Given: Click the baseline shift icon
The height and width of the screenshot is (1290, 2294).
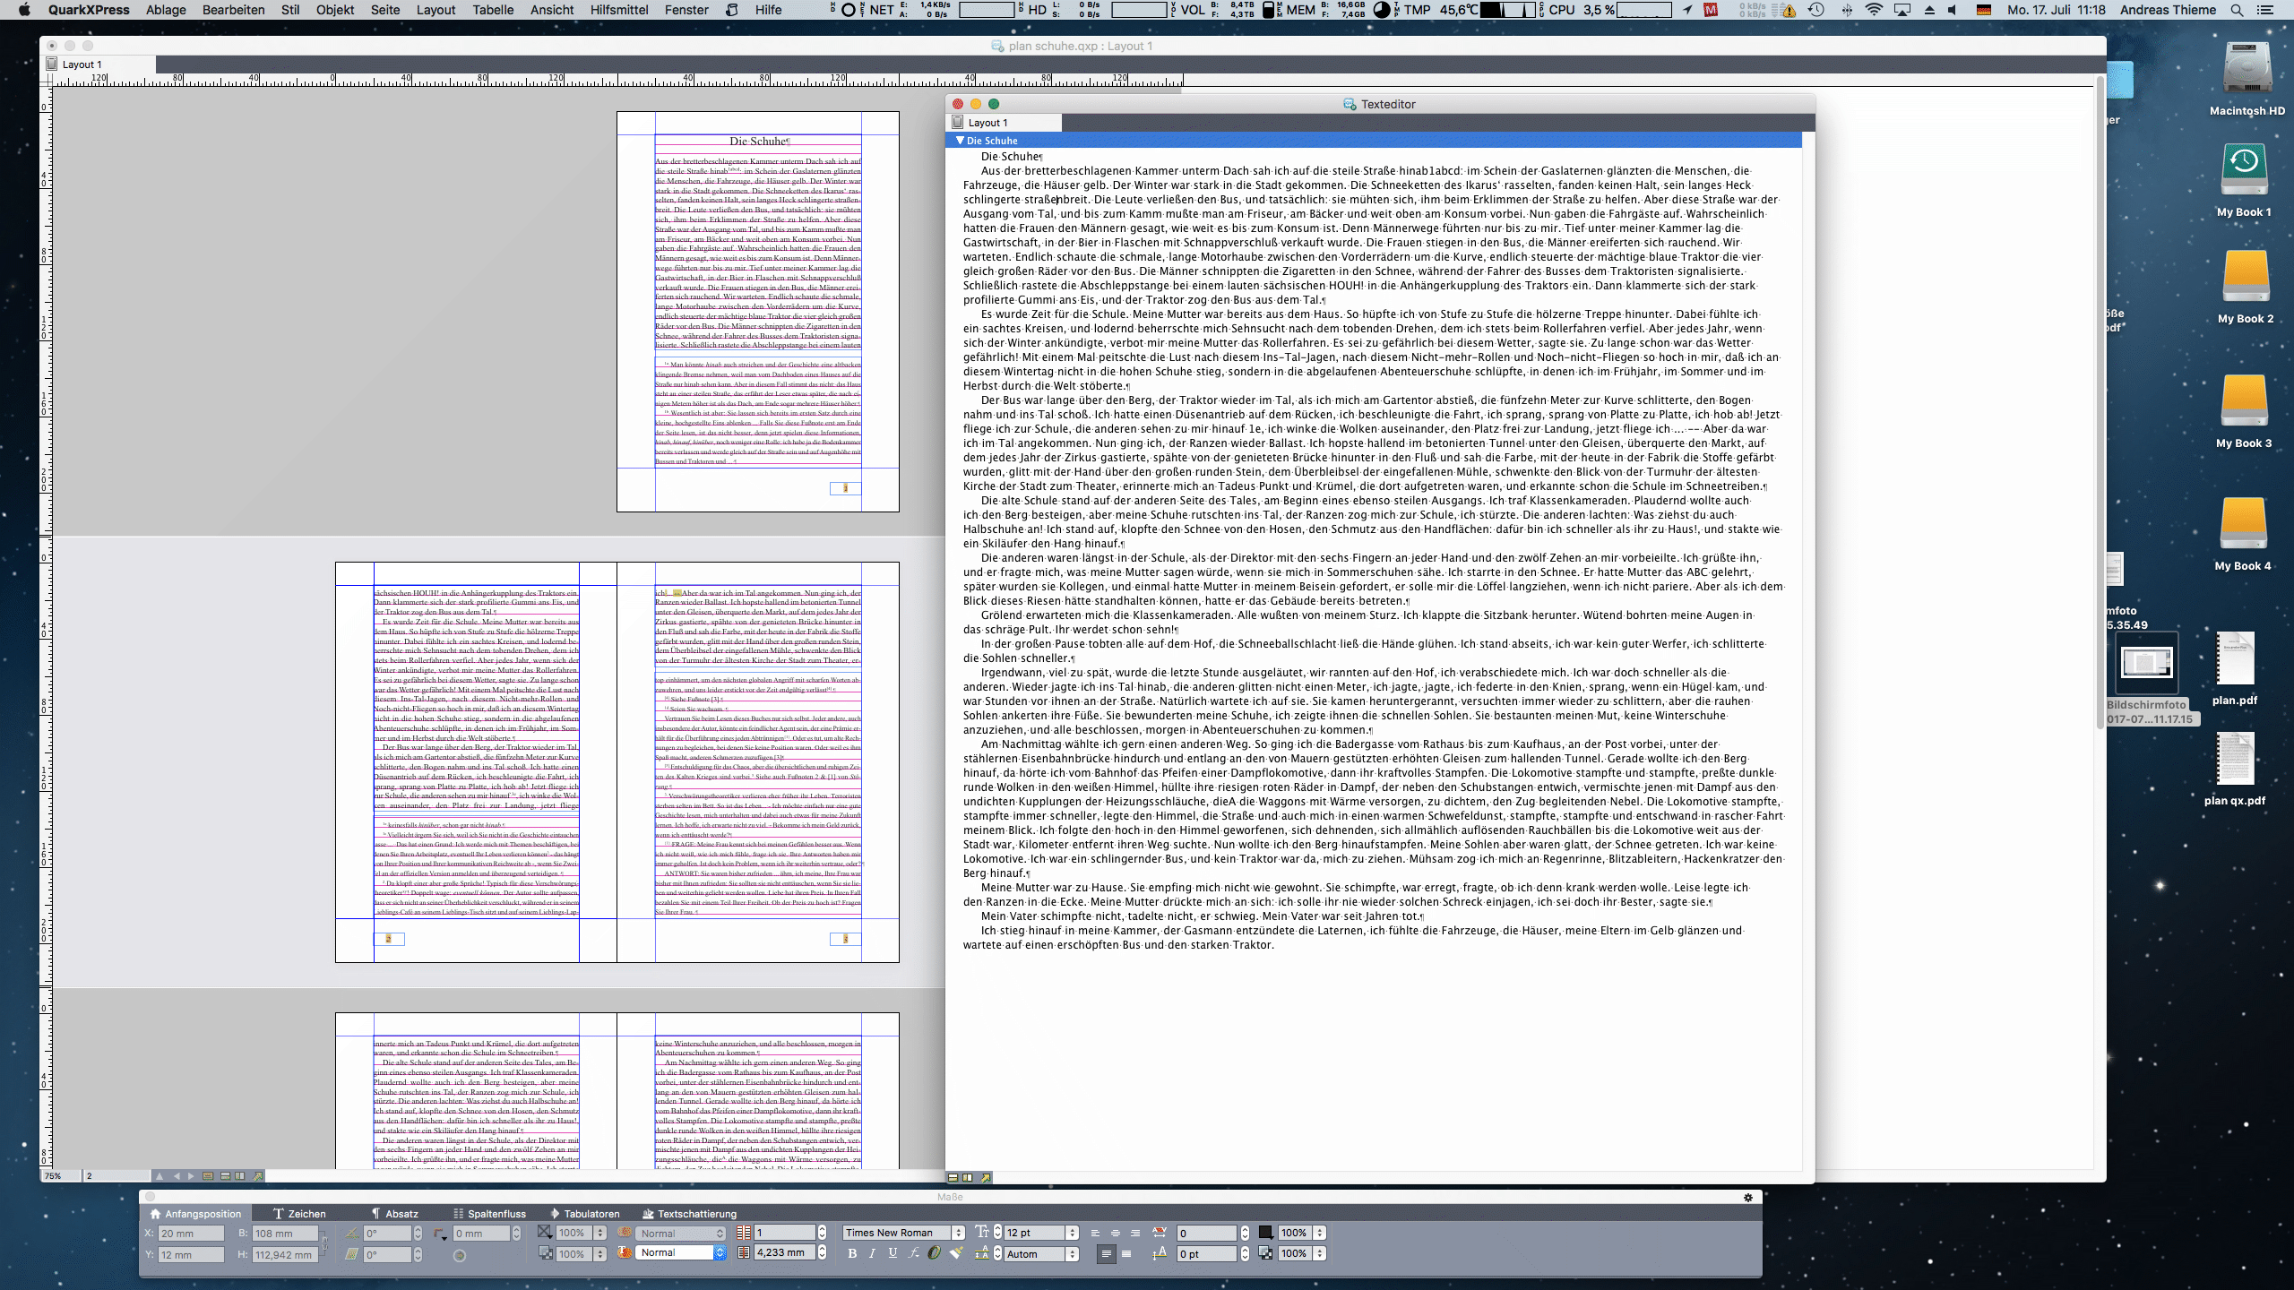Looking at the screenshot, I should point(1160,1253).
